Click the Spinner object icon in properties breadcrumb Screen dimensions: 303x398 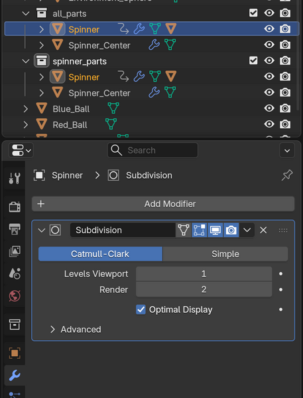[x=39, y=175]
